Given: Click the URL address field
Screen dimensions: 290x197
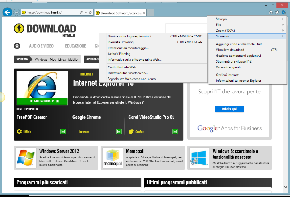Looking at the screenshot, I should click(x=51, y=13).
